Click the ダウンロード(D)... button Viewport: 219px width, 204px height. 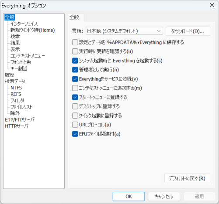pos(188,31)
